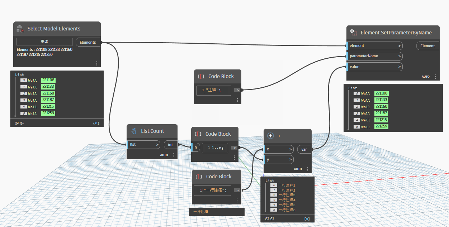
Task: Expand the list input port chevron on List.Count
Action: pyautogui.click(x=157, y=145)
